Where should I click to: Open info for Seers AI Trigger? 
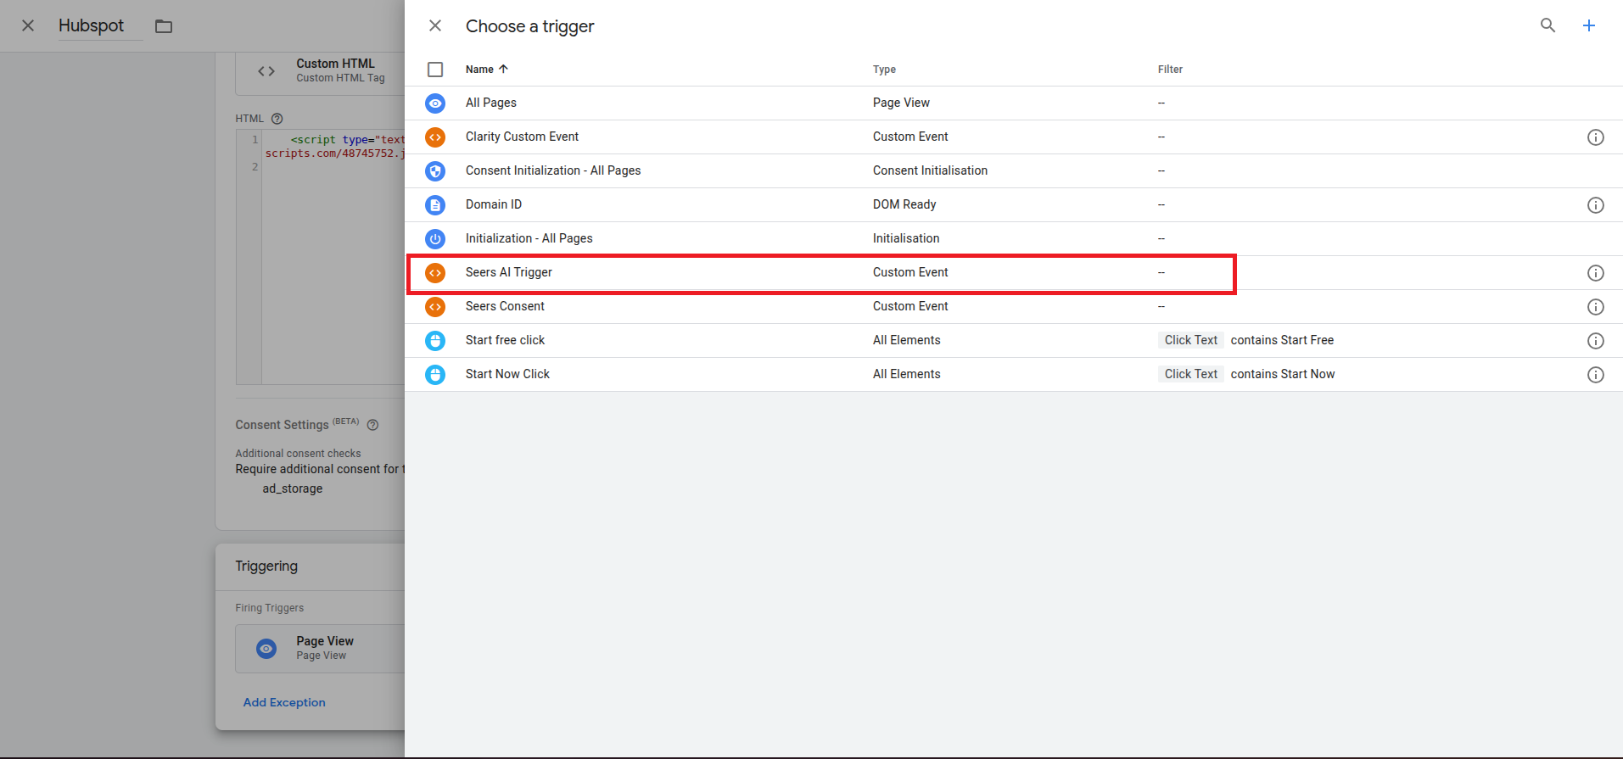coord(1595,273)
